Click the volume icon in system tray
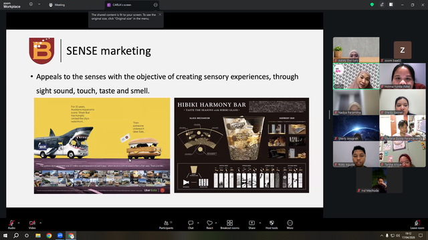Viewport: 428px width, 240px height. click(x=398, y=235)
